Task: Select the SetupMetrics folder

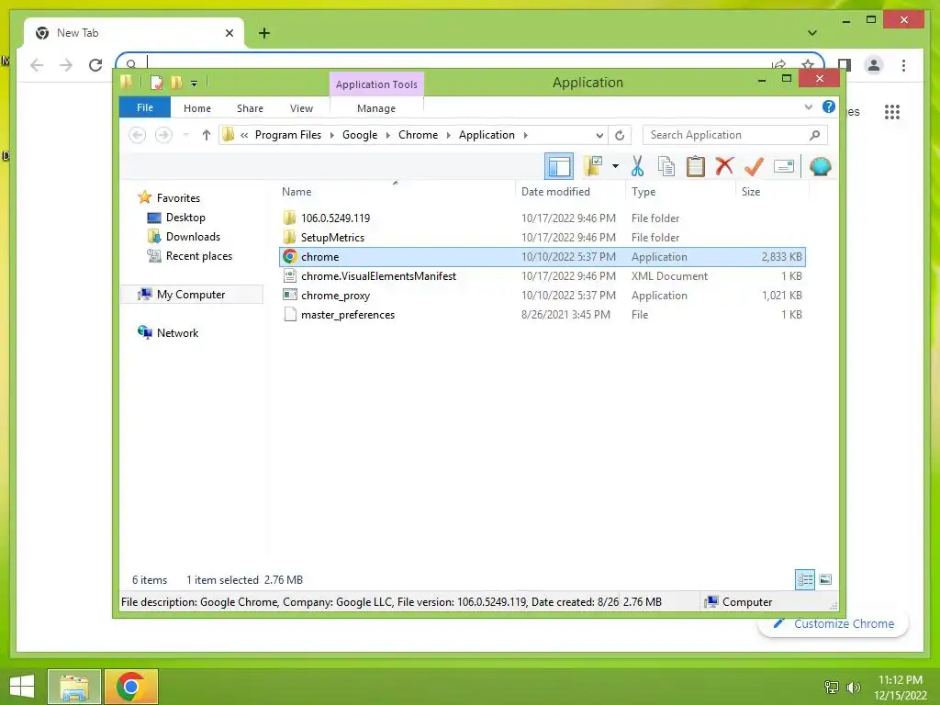Action: tap(542, 238)
